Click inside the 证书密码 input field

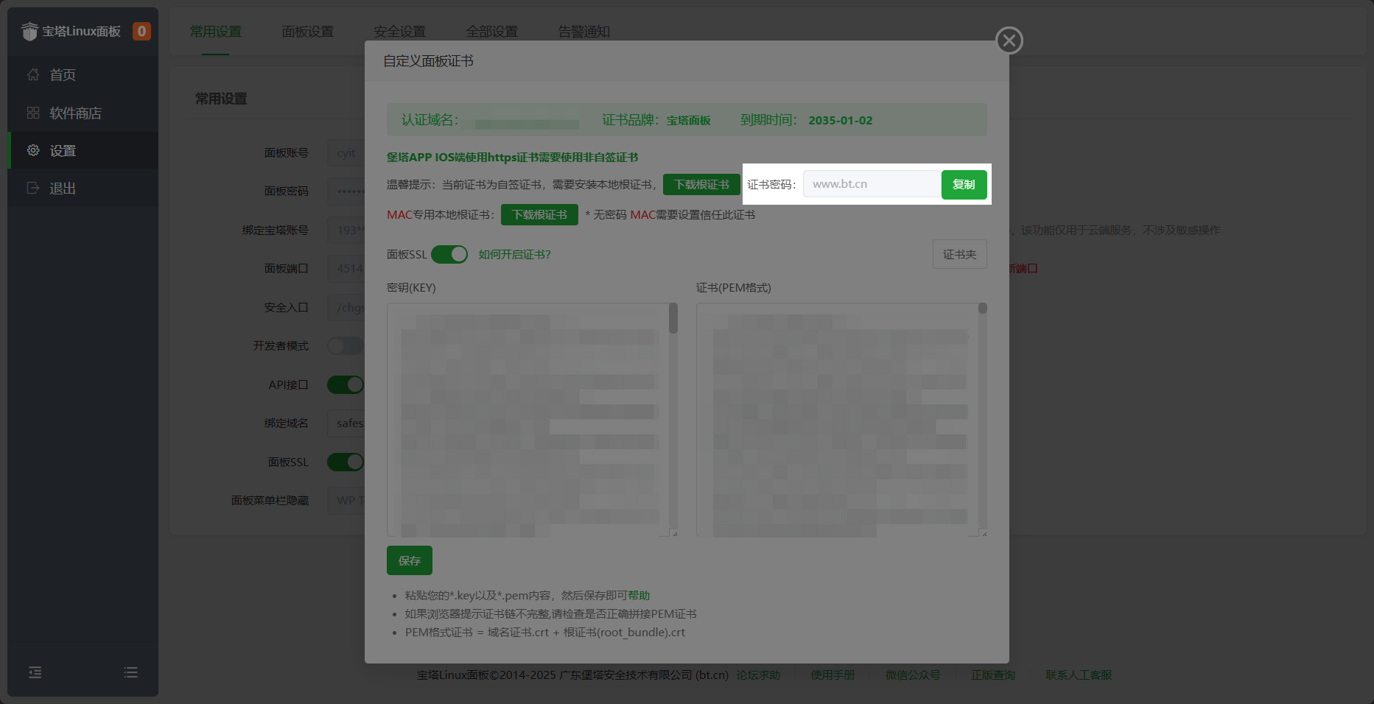click(x=871, y=184)
